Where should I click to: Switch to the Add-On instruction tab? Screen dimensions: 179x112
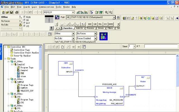(x=79, y=28)
